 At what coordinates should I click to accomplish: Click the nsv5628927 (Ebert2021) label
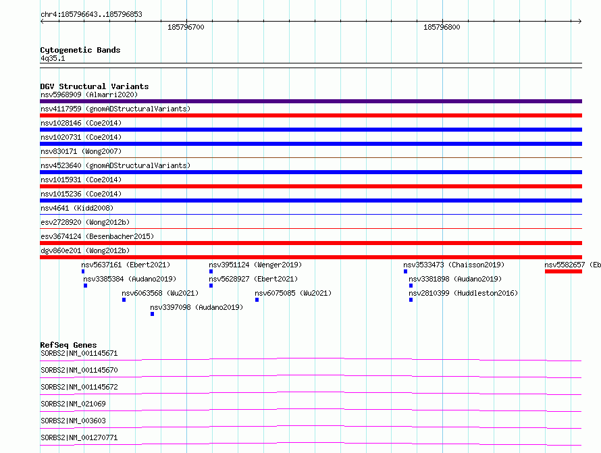(x=253, y=279)
